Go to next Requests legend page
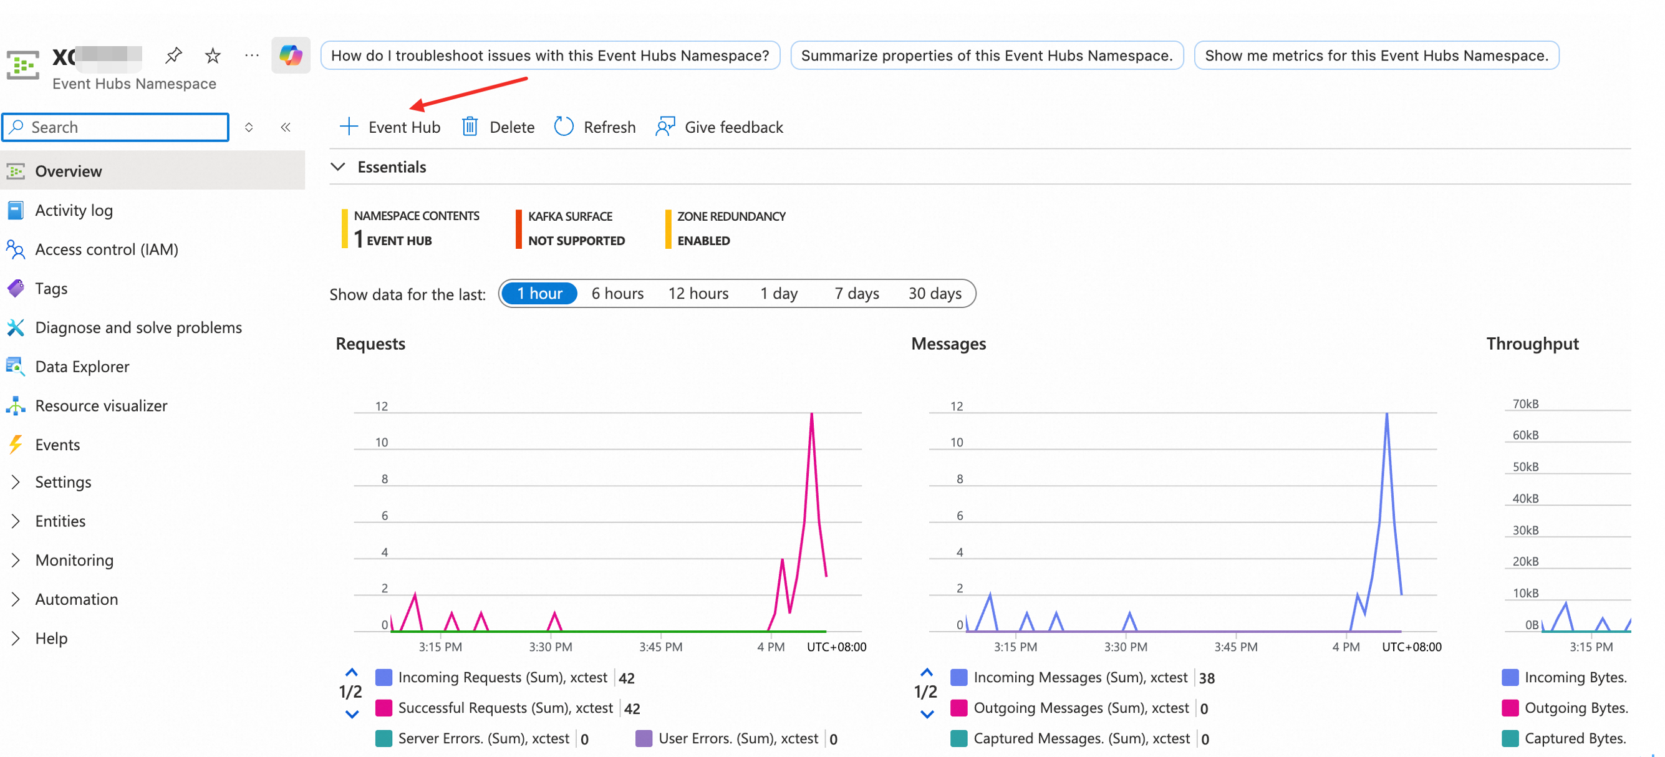 pyautogui.click(x=352, y=715)
